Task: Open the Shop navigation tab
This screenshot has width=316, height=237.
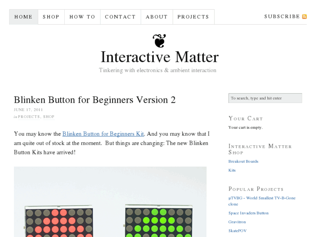Action: coord(51,17)
